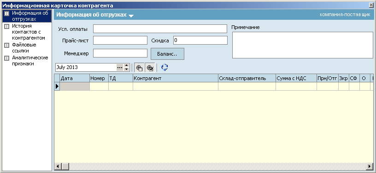The height and width of the screenshot is (173, 376).
Task: Click the 'Примечание' text area
Action: [303, 45]
